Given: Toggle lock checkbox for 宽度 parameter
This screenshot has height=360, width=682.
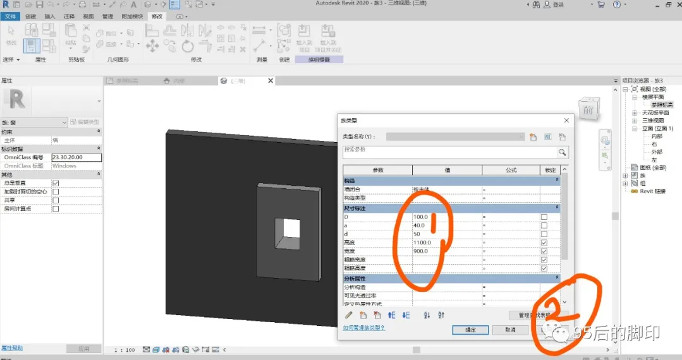Looking at the screenshot, I should tap(544, 251).
